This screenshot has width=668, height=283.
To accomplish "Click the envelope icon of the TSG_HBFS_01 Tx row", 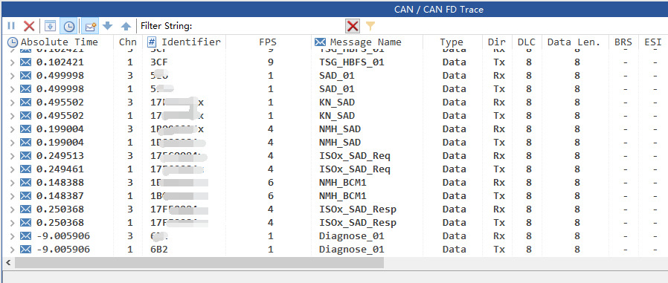I will tap(26, 62).
